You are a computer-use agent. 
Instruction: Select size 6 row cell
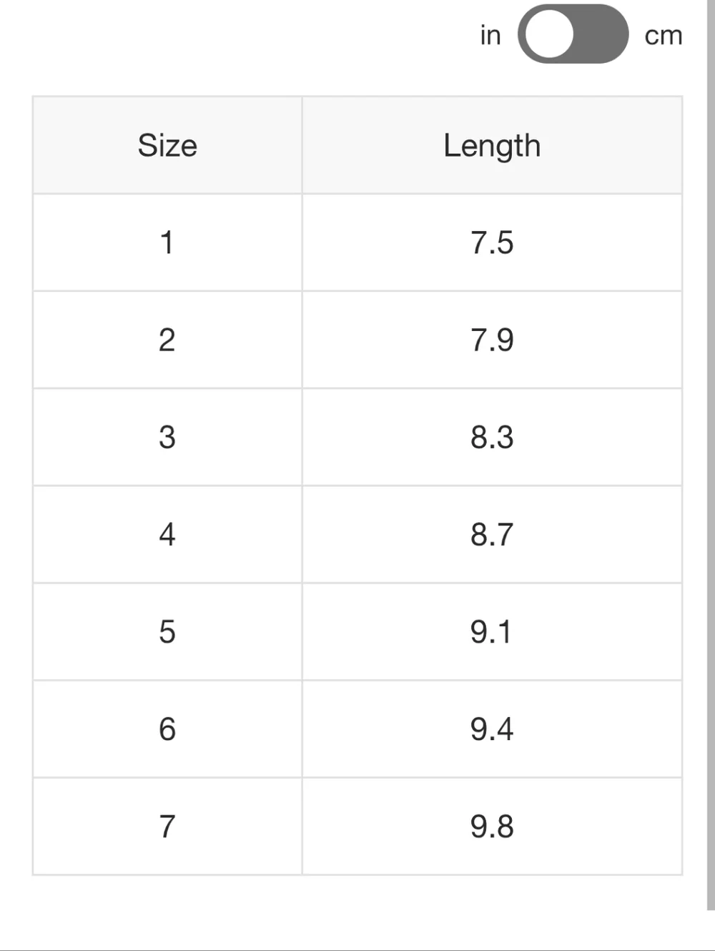pyautogui.click(x=167, y=729)
